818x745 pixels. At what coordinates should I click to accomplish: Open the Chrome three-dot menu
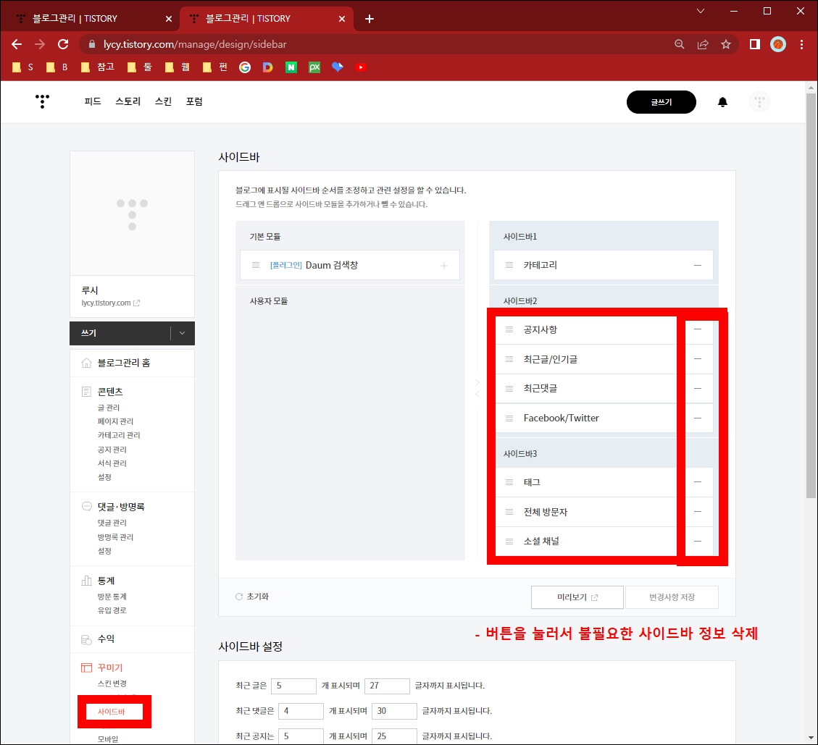click(x=801, y=44)
